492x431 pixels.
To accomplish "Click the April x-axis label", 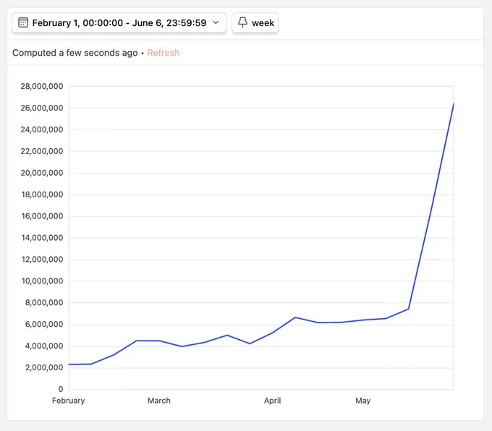I will coord(272,401).
